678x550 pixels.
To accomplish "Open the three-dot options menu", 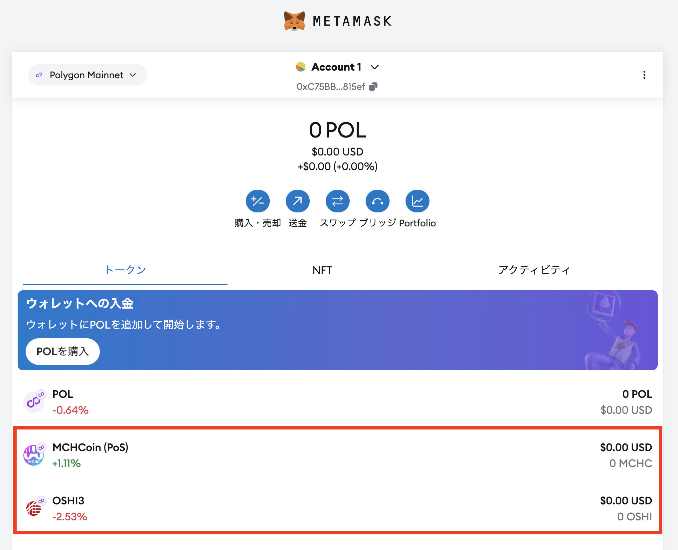I will 644,75.
